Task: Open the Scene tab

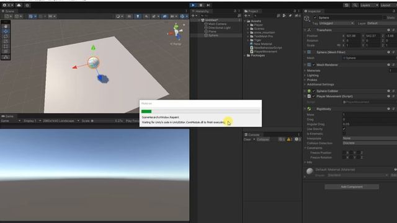Action: click(x=8, y=11)
